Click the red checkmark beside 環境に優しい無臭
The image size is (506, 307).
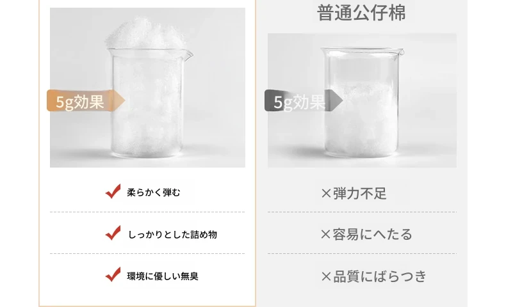pyautogui.click(x=113, y=274)
